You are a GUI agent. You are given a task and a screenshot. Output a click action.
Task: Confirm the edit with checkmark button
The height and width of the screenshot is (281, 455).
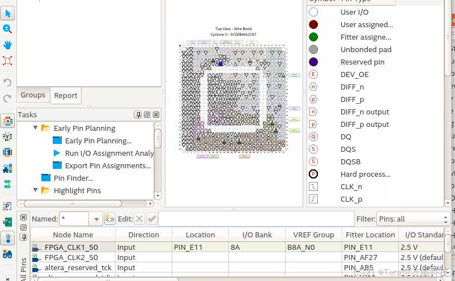click(x=152, y=219)
